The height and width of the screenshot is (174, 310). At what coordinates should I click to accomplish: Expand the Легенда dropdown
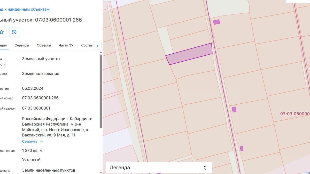pos(159,168)
